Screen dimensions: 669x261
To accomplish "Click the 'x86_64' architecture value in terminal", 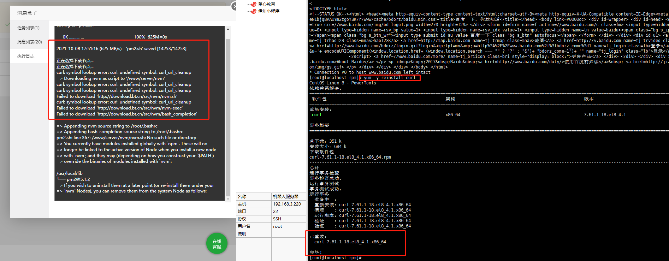I will (453, 115).
